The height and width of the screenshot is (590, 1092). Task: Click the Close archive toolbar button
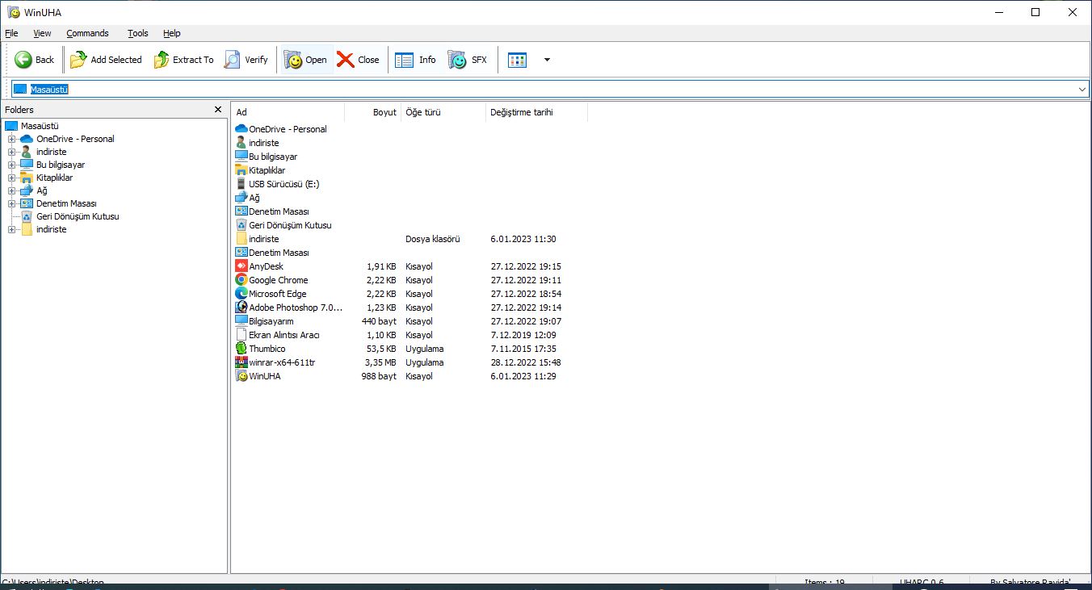pyautogui.click(x=358, y=60)
